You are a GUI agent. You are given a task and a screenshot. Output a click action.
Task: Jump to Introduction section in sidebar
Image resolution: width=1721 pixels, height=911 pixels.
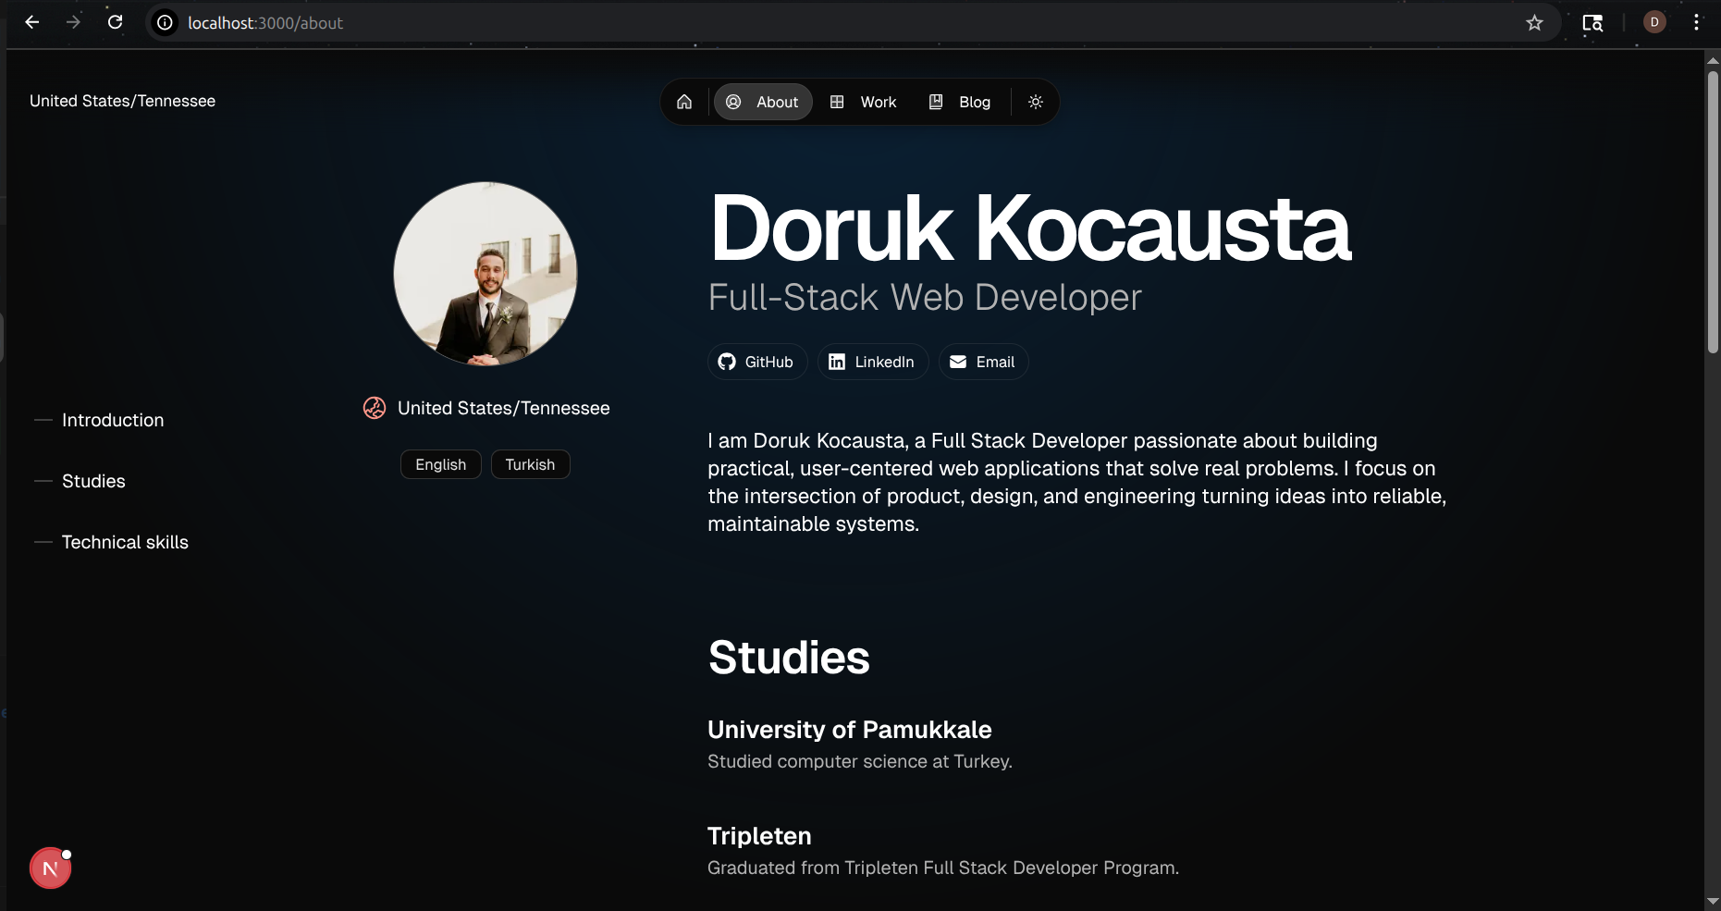(x=112, y=420)
